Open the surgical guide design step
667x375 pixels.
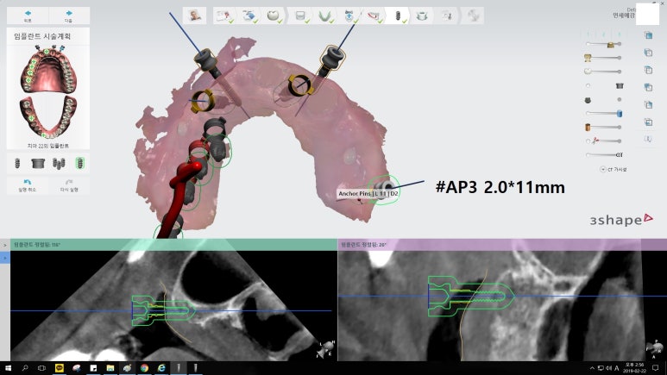(423, 16)
